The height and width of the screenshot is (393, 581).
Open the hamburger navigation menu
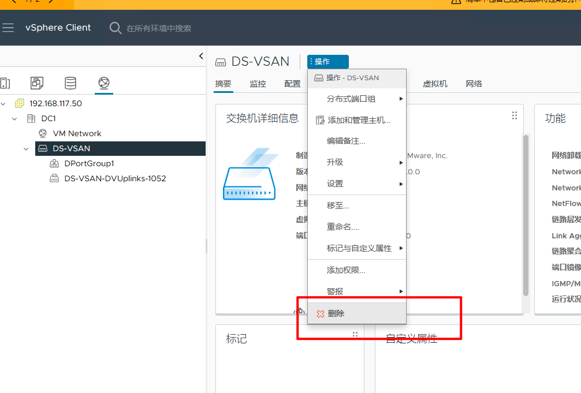click(x=8, y=28)
